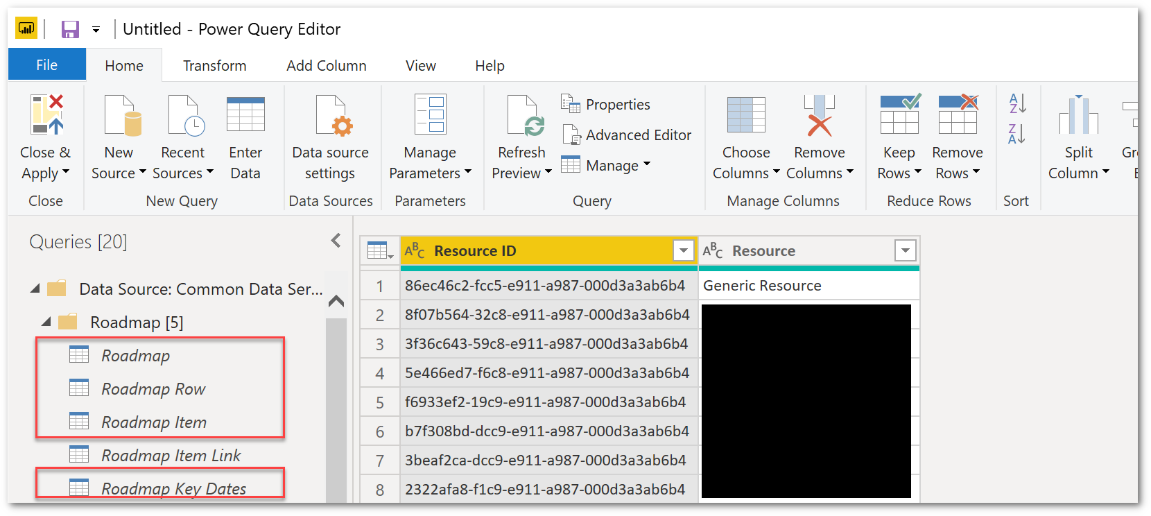Open the Advanced Editor
The height and width of the screenshot is (516, 1151).
[x=626, y=135]
